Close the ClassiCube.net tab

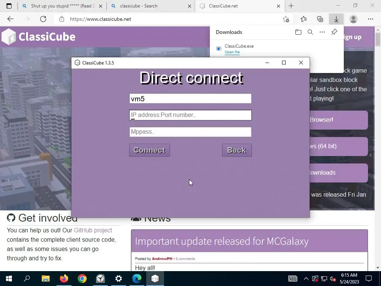point(278,6)
